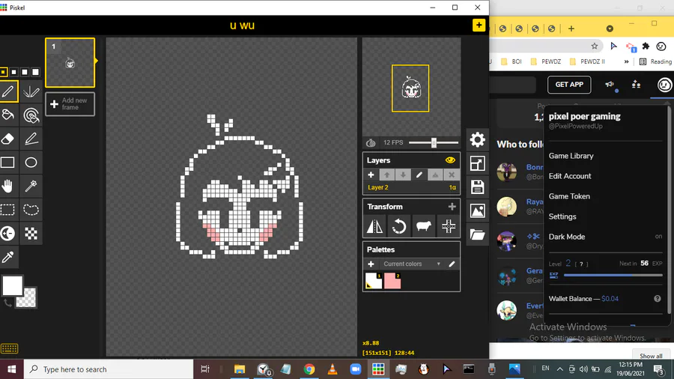Viewport: 674px width, 379px height.
Task: Add a new layer plus button
Action: 371,175
